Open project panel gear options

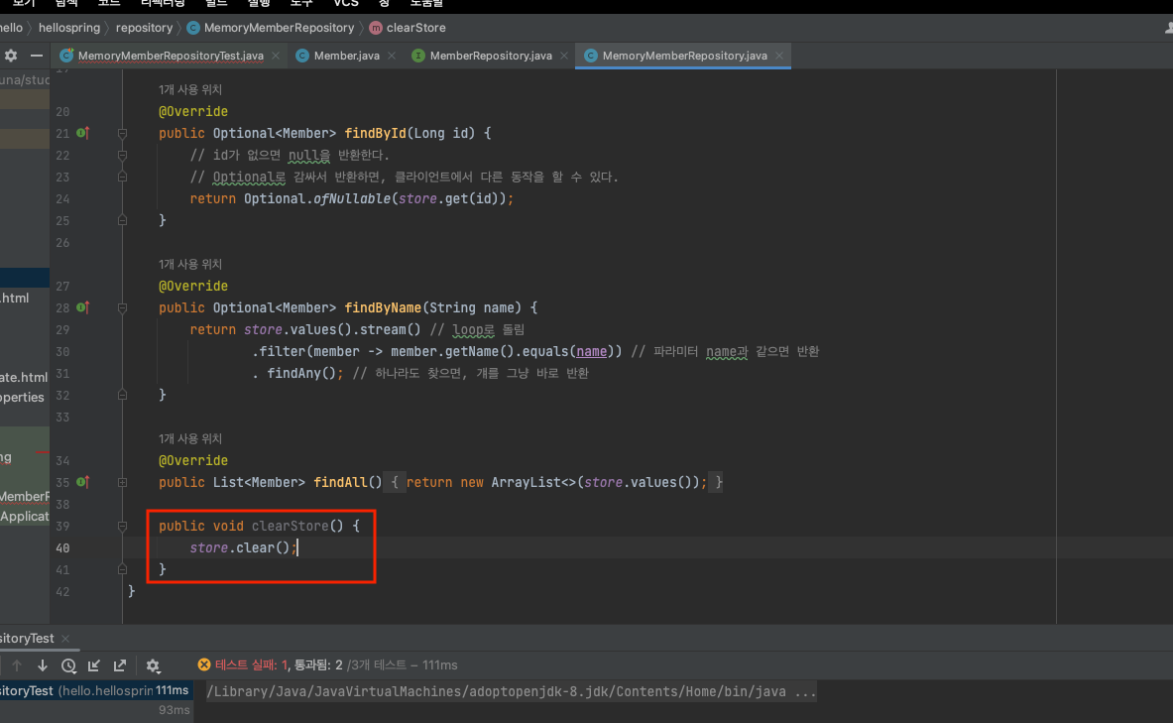coord(11,56)
